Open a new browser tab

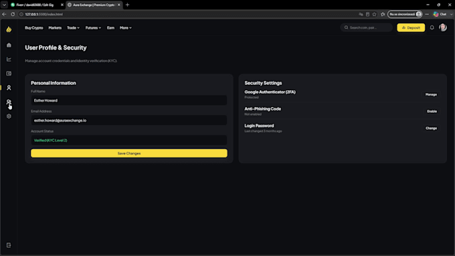tap(127, 5)
